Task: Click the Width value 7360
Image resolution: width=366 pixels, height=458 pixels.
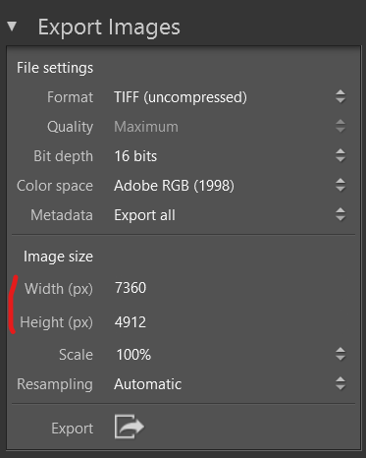Action: pos(131,288)
